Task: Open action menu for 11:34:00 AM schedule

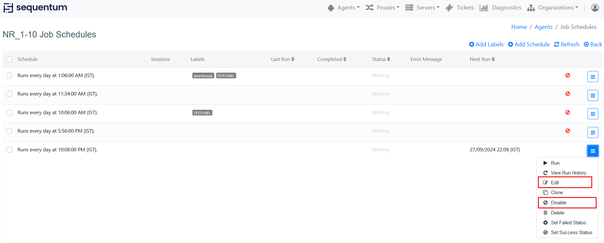Action: pyautogui.click(x=593, y=95)
